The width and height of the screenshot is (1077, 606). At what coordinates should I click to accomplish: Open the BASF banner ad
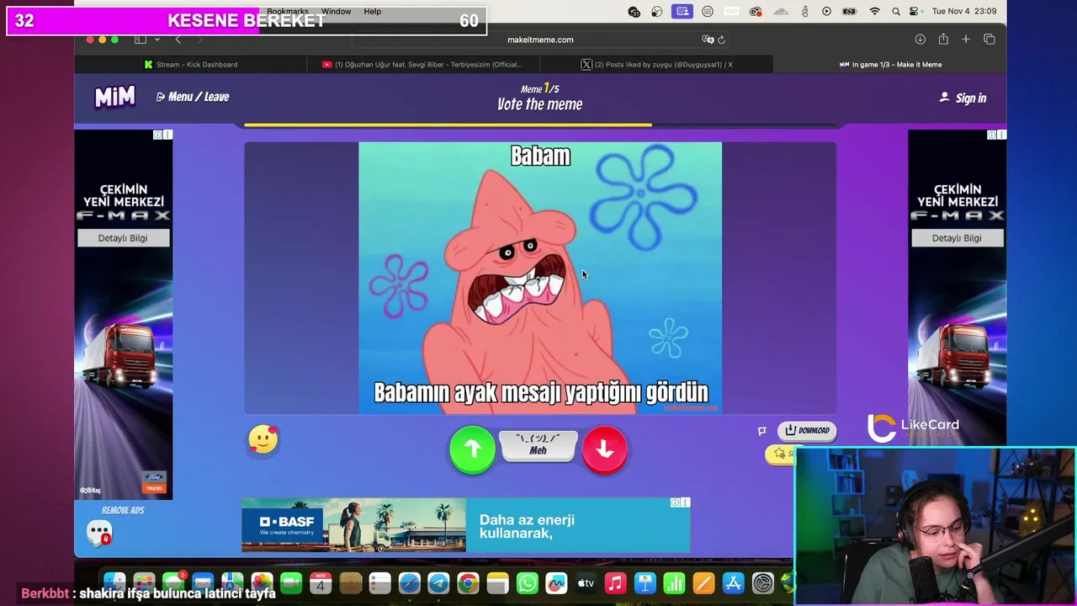pos(465,525)
